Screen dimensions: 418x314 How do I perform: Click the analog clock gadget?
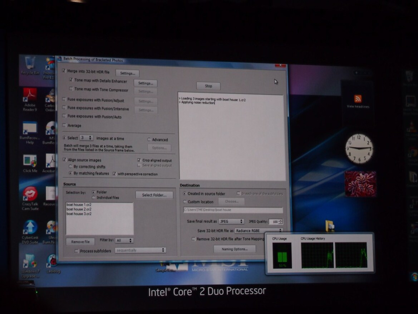point(359,148)
